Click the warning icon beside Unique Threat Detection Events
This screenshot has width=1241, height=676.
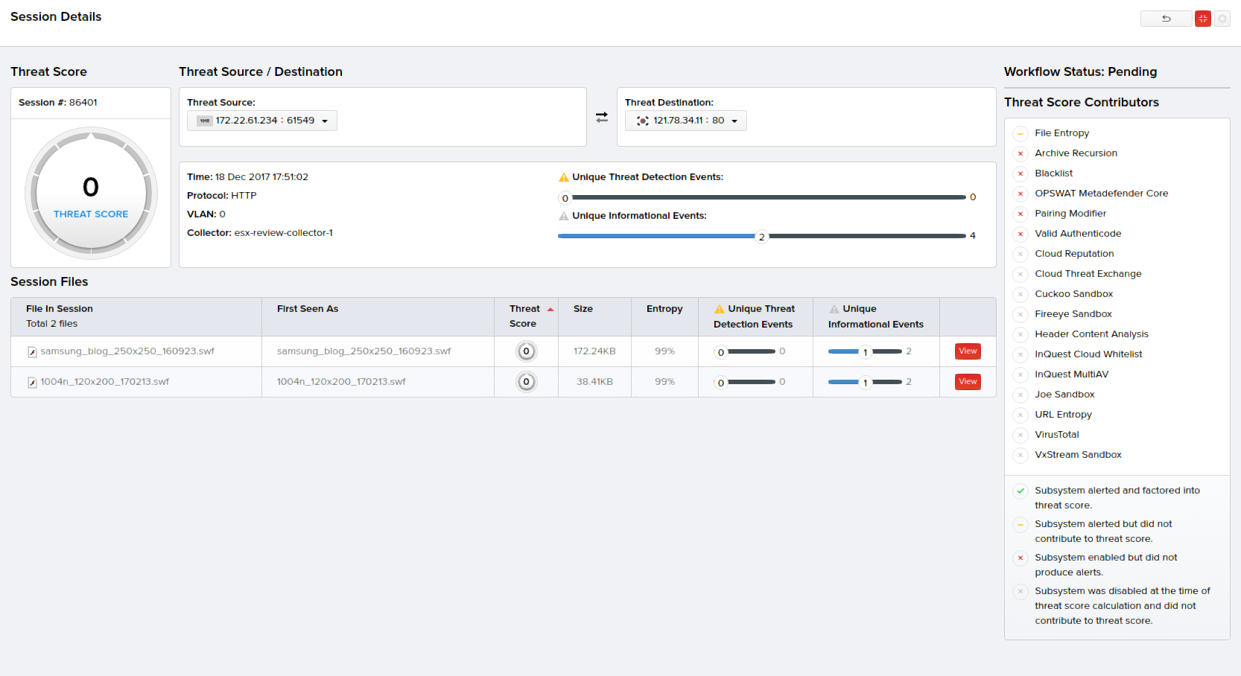pos(564,177)
